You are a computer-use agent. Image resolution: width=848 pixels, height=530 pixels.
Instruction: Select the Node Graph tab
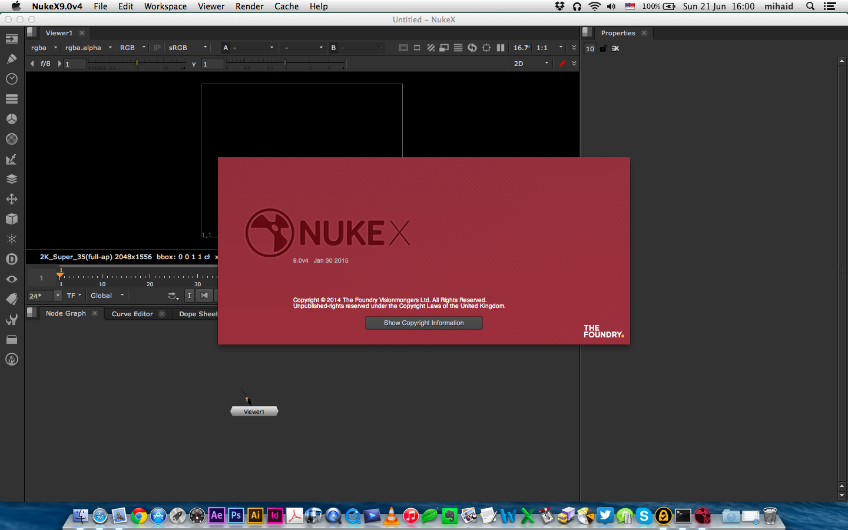66,313
